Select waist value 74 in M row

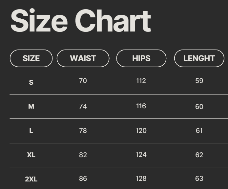point(83,106)
